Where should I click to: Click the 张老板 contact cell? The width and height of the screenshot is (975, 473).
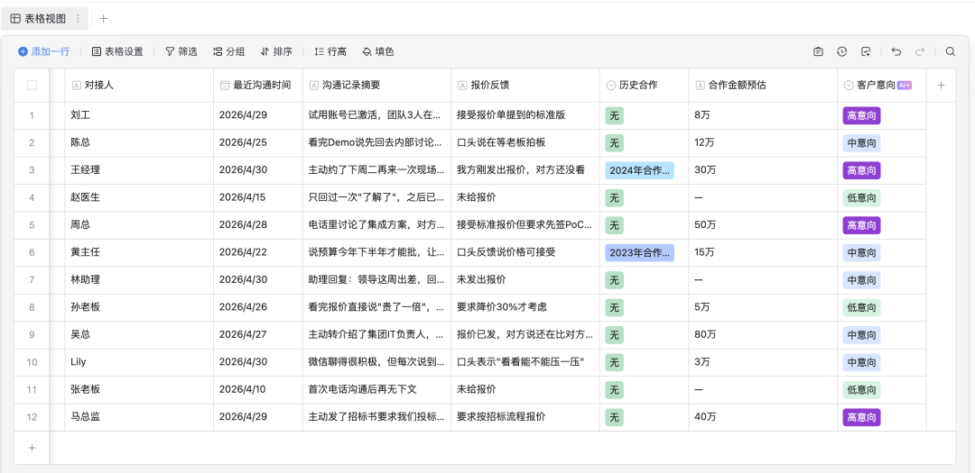pos(139,390)
